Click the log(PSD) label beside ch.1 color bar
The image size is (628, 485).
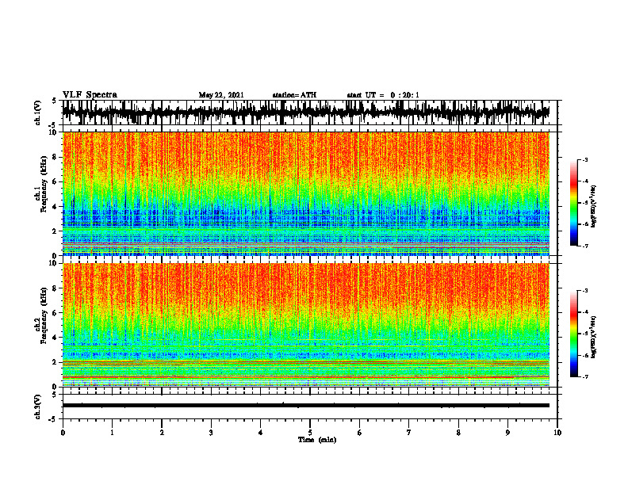click(x=594, y=207)
